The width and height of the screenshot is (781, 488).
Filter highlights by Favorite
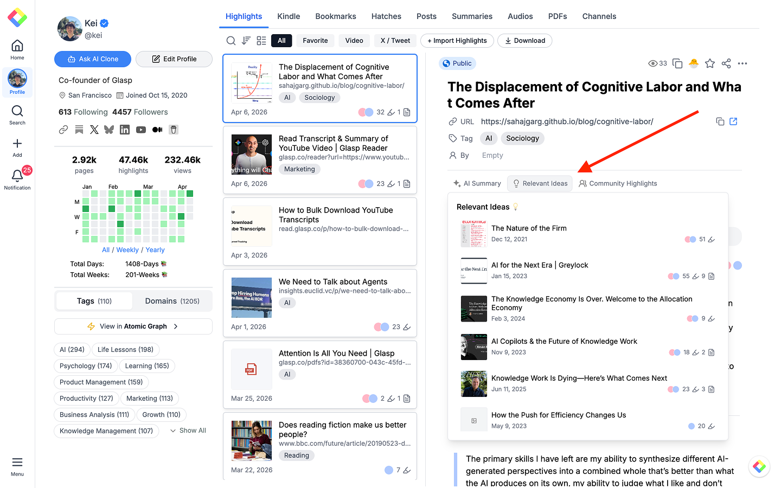click(315, 41)
